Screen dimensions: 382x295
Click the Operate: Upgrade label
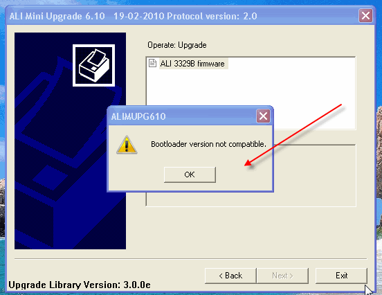tap(177, 45)
